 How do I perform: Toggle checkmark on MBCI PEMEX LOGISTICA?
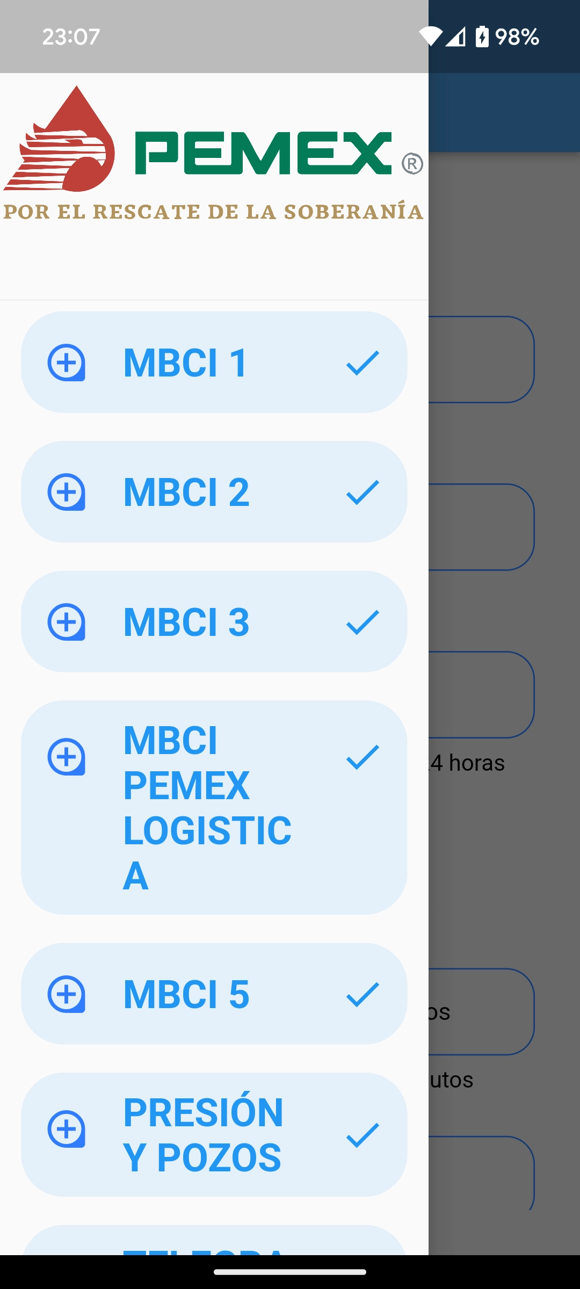click(363, 757)
